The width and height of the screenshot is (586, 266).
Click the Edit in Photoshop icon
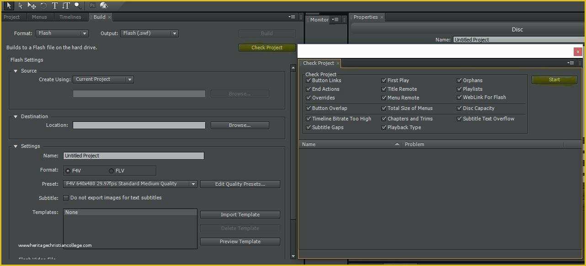click(92, 5)
